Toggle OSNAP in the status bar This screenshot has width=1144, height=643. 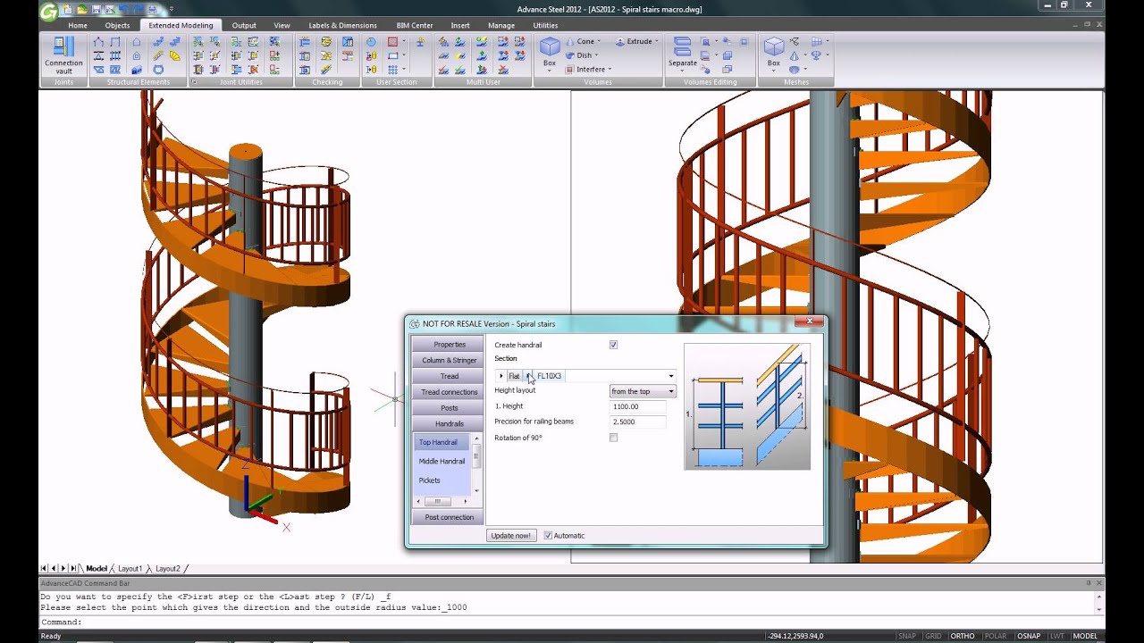pyautogui.click(x=1029, y=636)
